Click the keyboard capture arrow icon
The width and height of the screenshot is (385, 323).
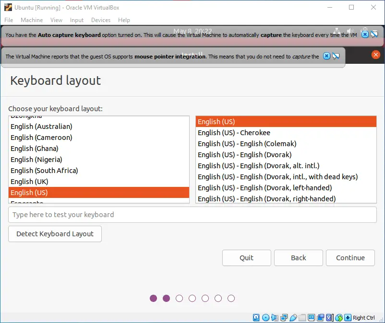tap(348, 318)
